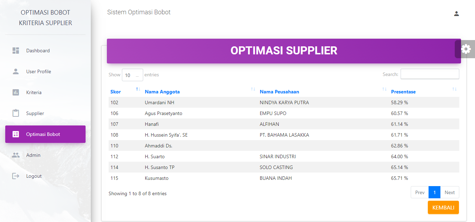The image size is (475, 222).
Task: Select page 1 in pagination
Action: point(434,192)
